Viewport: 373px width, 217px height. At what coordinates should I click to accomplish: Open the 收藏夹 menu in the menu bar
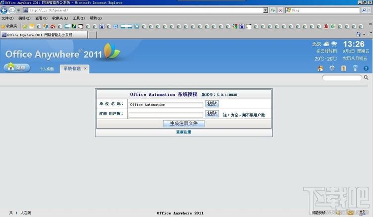click(60, 18)
